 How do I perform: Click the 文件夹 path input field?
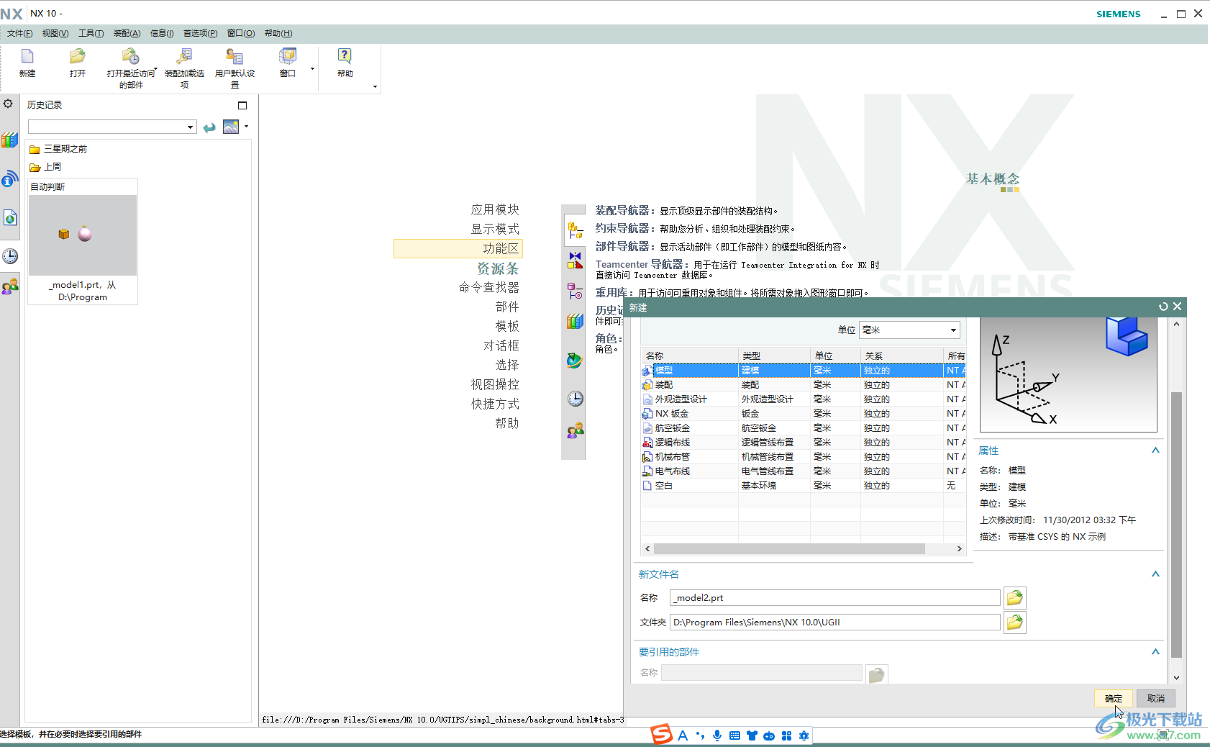(x=835, y=622)
